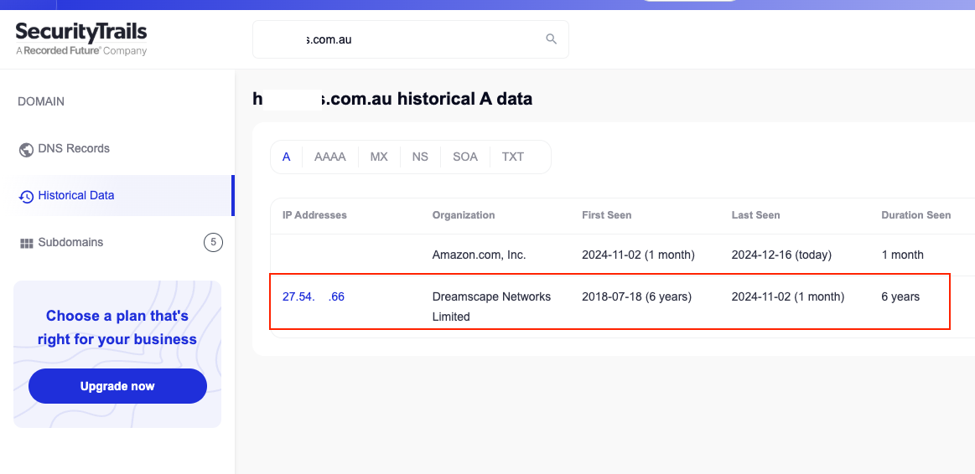Click the IP Addresses column header
Image resolution: width=975 pixels, height=474 pixels.
(314, 215)
